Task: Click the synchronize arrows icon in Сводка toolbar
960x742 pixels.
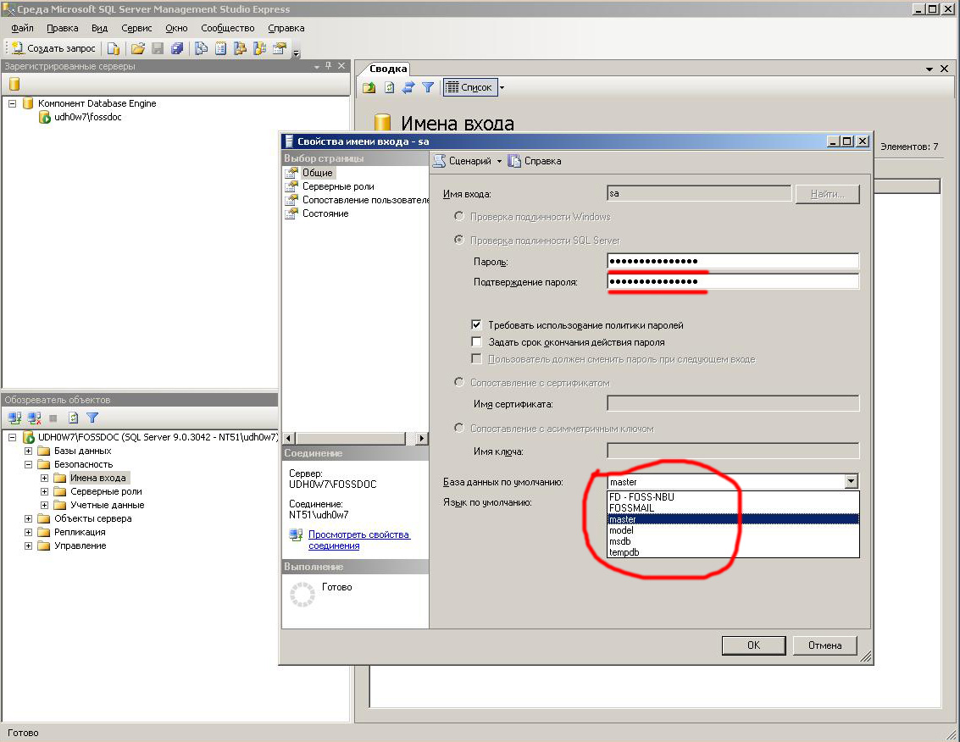Action: [x=408, y=87]
